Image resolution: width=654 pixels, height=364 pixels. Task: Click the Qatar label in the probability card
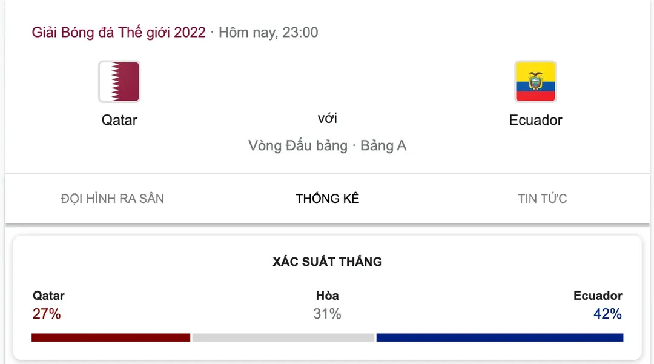[48, 296]
